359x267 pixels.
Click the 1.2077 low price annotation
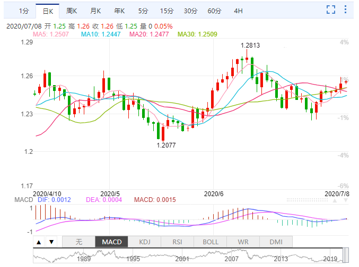166,145
